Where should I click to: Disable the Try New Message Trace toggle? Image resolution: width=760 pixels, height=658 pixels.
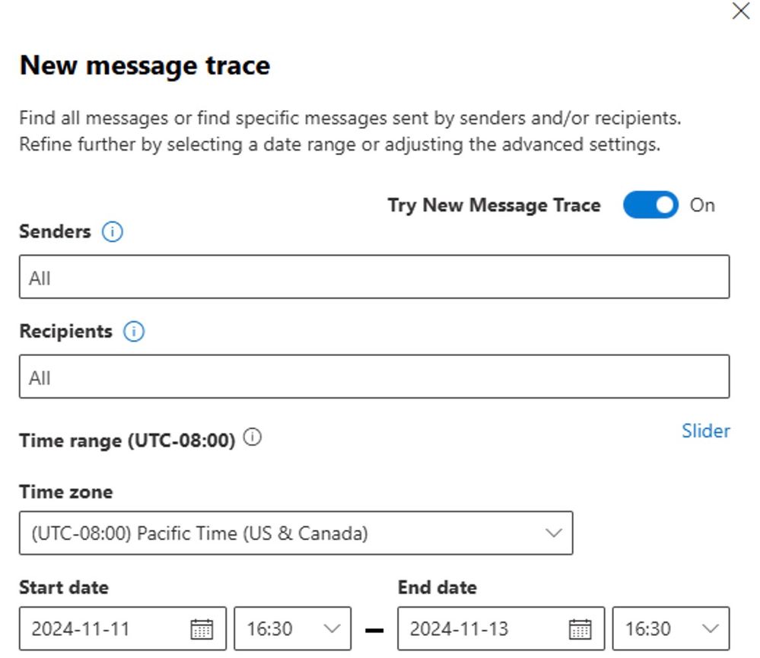pos(650,205)
